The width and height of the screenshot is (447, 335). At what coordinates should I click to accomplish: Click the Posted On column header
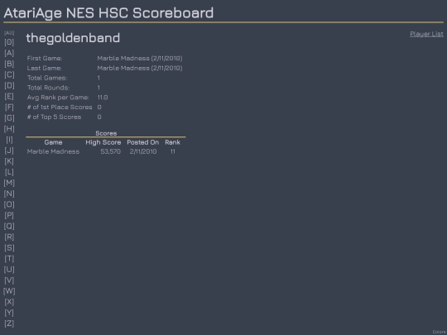click(143, 142)
